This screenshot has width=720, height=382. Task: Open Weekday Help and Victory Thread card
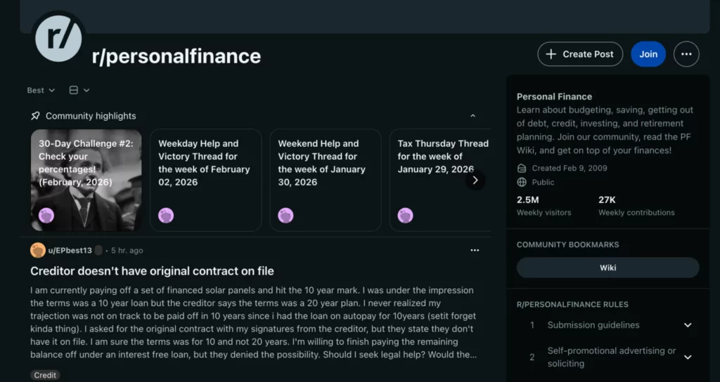pos(206,180)
